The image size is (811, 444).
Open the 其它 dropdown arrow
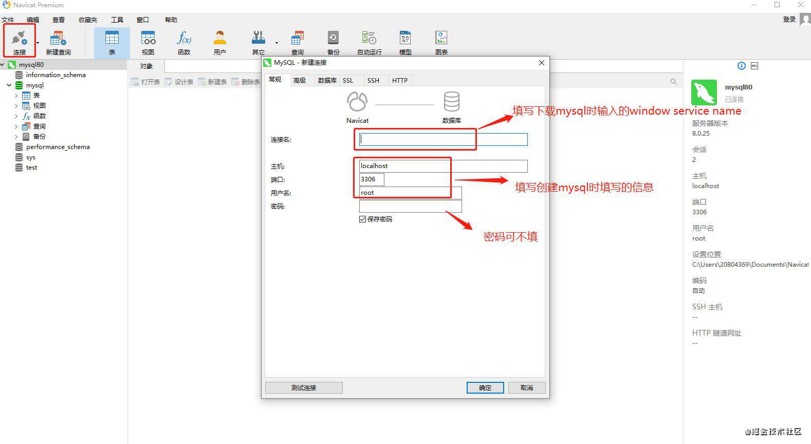point(277,43)
